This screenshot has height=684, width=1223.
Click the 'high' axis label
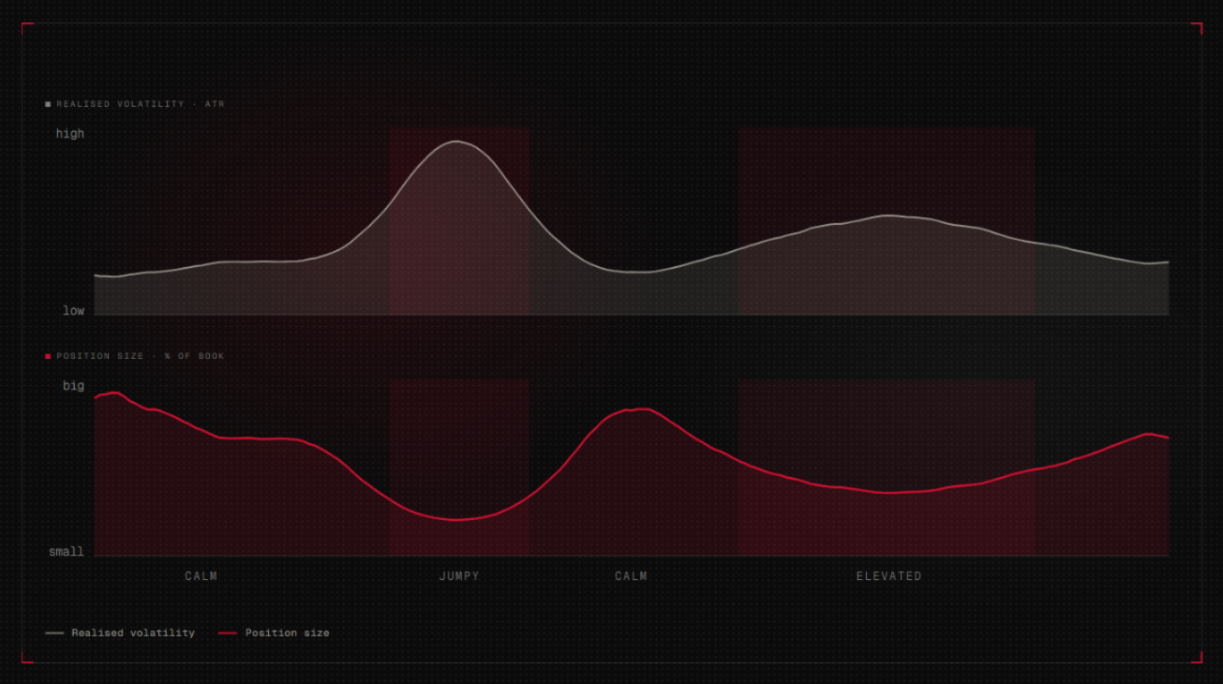point(69,134)
